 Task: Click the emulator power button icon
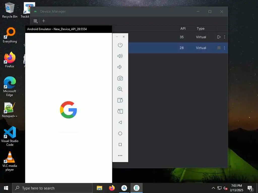click(x=120, y=45)
